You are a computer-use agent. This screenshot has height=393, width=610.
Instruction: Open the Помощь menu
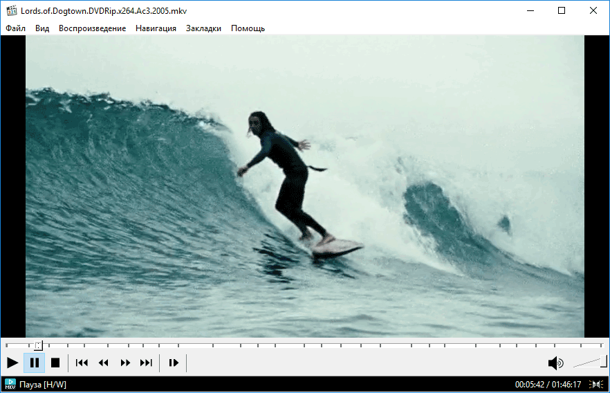click(248, 28)
